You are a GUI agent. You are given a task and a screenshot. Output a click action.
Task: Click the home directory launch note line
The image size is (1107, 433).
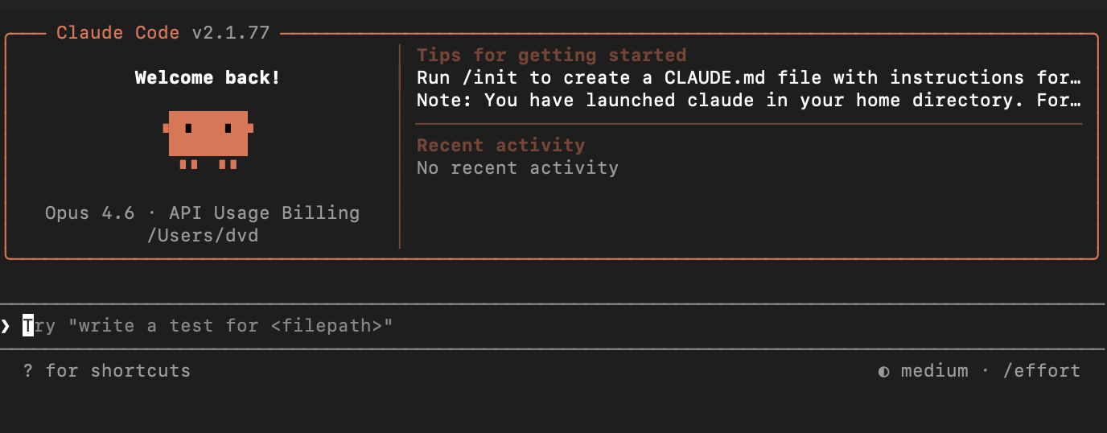tap(748, 101)
